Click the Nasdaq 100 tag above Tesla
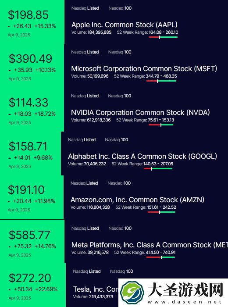 (x=121, y=271)
